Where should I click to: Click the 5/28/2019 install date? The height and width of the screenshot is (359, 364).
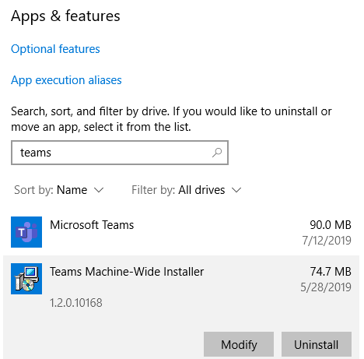[x=326, y=287]
